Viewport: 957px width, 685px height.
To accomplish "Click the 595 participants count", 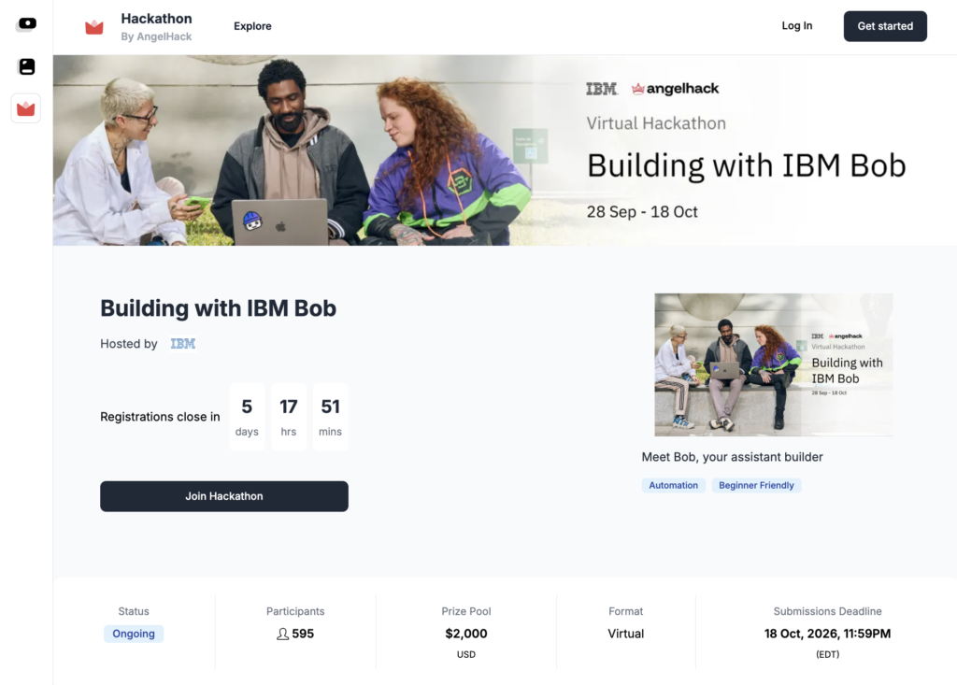I will pyautogui.click(x=303, y=634).
